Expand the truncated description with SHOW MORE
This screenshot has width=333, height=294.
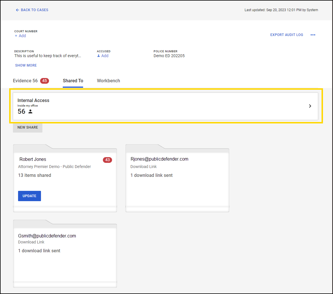coord(26,65)
